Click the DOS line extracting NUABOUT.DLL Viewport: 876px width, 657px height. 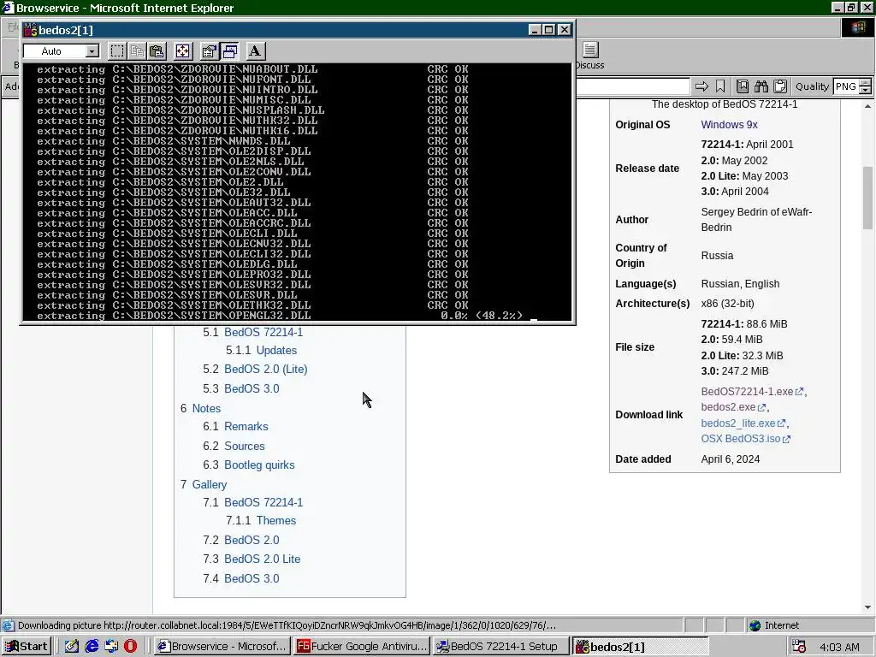click(252, 69)
